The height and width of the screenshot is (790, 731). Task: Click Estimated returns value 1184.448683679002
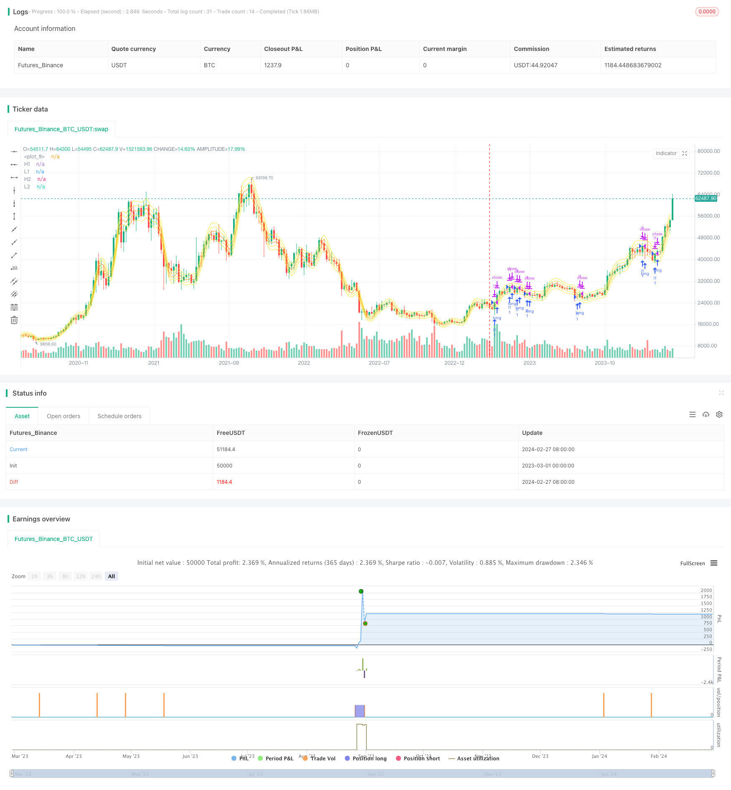pyautogui.click(x=633, y=65)
